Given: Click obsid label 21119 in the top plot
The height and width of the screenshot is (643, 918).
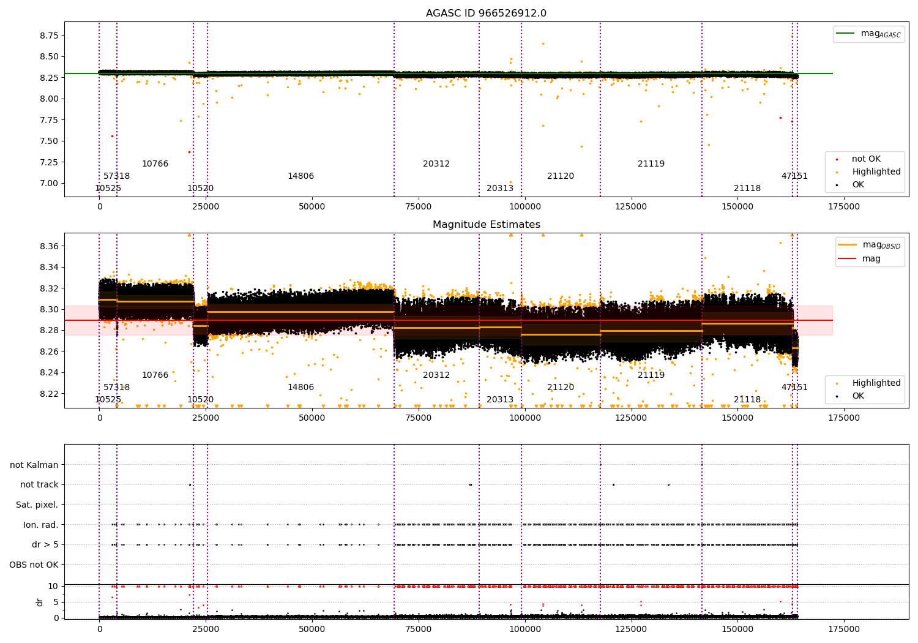Looking at the screenshot, I should point(651,164).
